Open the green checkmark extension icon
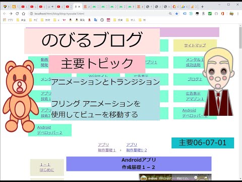This screenshot has width=242, height=182. point(210,14)
